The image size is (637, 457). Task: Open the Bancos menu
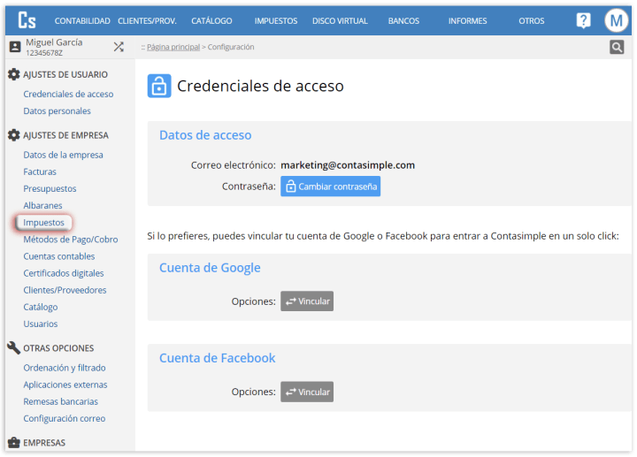pos(403,20)
